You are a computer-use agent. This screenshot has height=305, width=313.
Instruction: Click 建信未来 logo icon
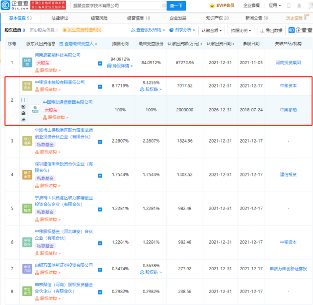coord(27,175)
